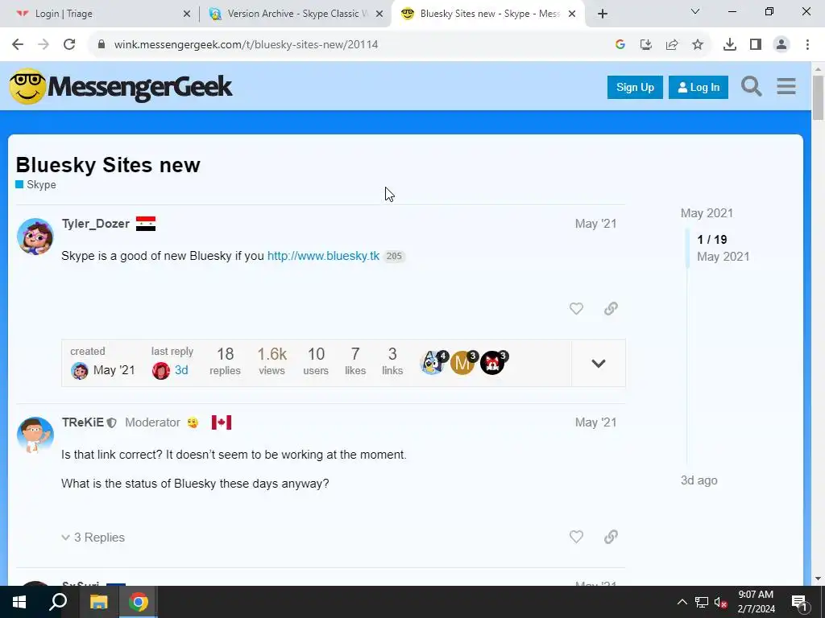Bookmark this page with the star icon
825x618 pixels.
pyautogui.click(x=698, y=44)
